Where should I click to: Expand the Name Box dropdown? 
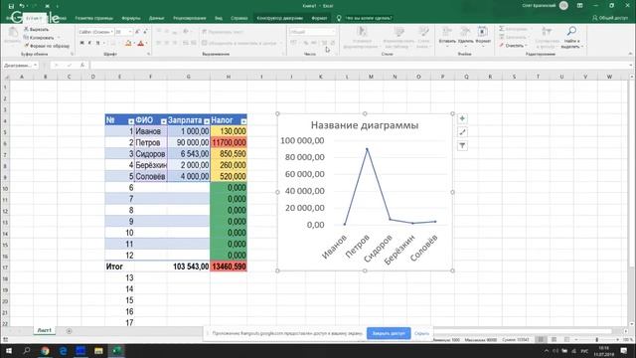pyautogui.click(x=36, y=65)
